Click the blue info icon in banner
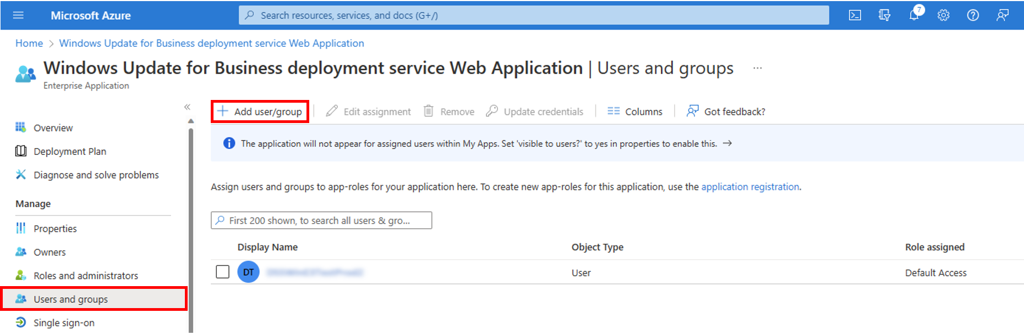This screenshot has height=335, width=1024. click(229, 143)
